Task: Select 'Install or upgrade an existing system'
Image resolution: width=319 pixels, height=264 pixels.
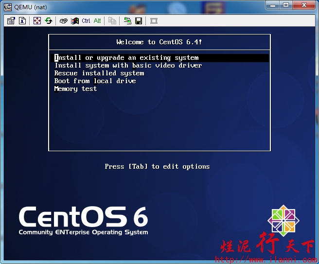Action: click(x=126, y=58)
